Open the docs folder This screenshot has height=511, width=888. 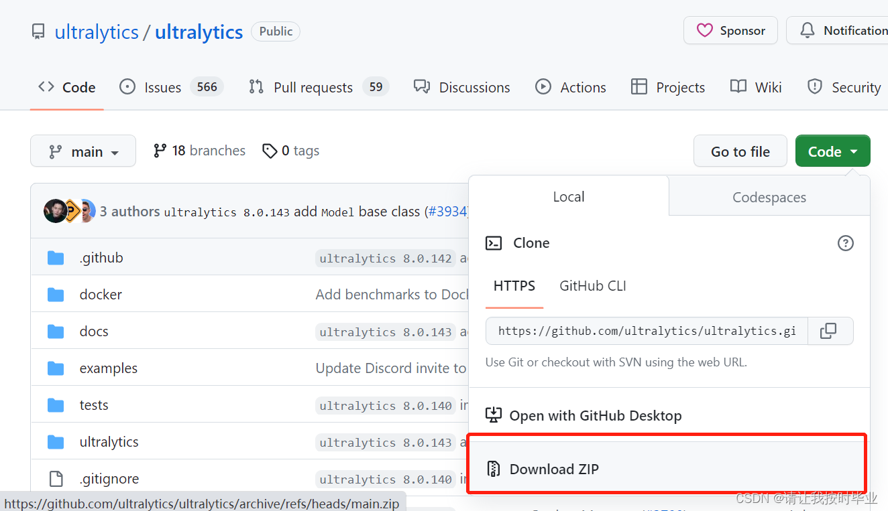[x=94, y=332]
